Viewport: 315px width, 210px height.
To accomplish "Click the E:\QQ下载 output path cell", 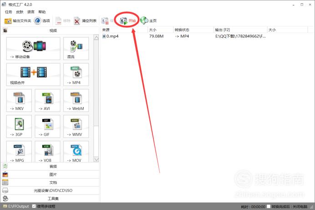I will click(240, 36).
